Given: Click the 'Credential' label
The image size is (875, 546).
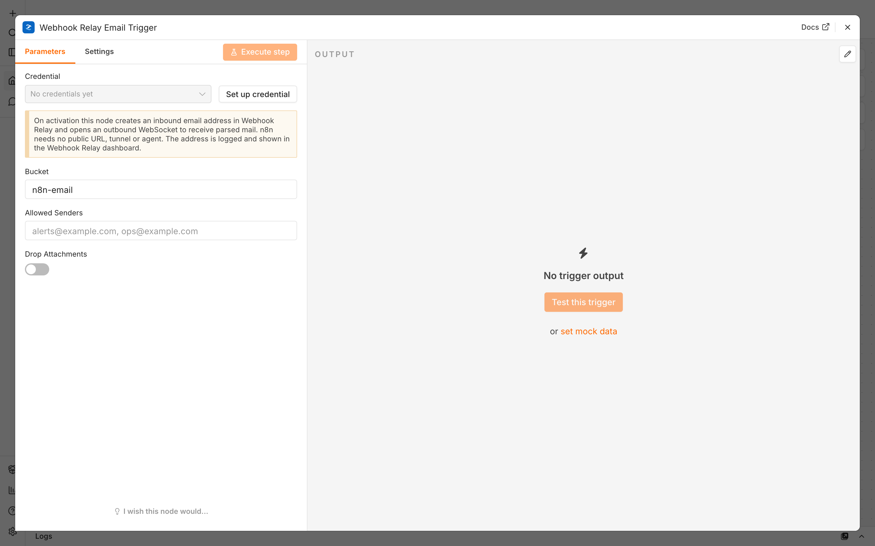Looking at the screenshot, I should point(42,76).
